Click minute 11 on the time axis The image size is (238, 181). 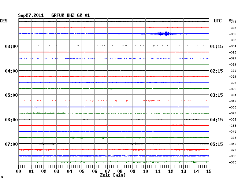[x=158, y=171]
